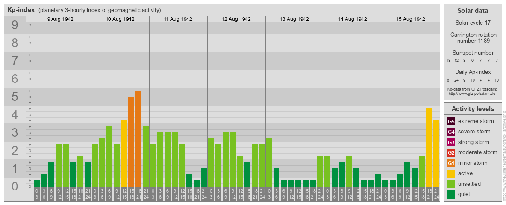
Task: Click the light green 'unsettled' legend swatch
Action: 451,184
